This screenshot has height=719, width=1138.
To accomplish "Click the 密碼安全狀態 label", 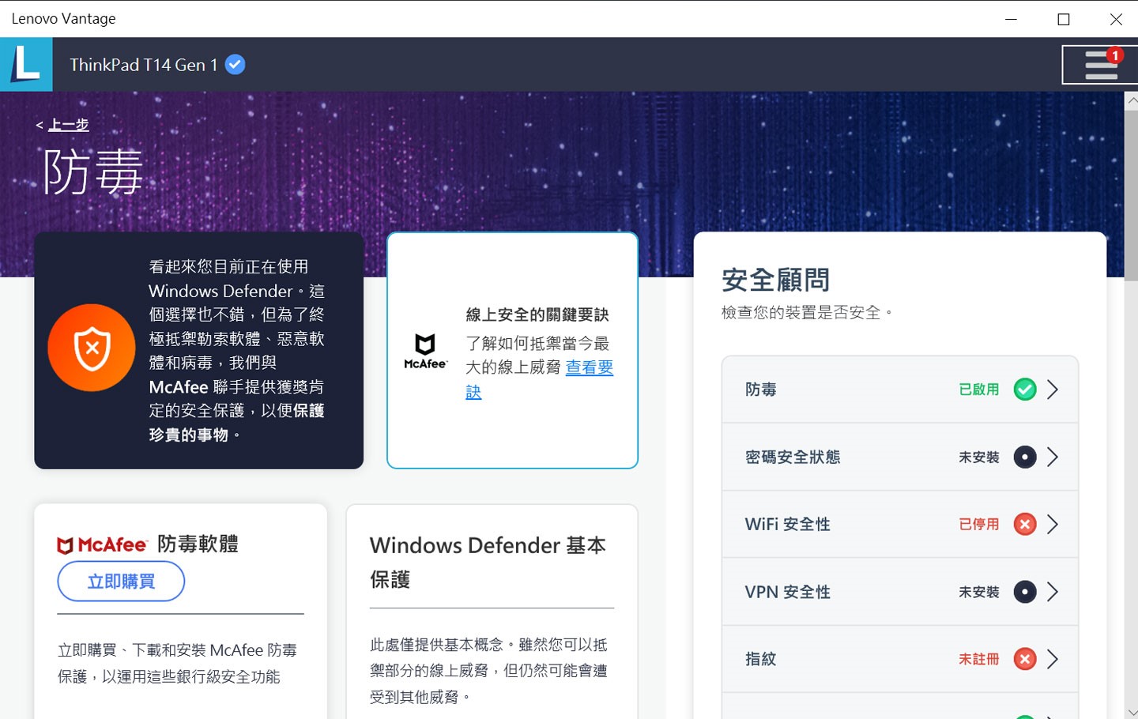I will tap(793, 457).
